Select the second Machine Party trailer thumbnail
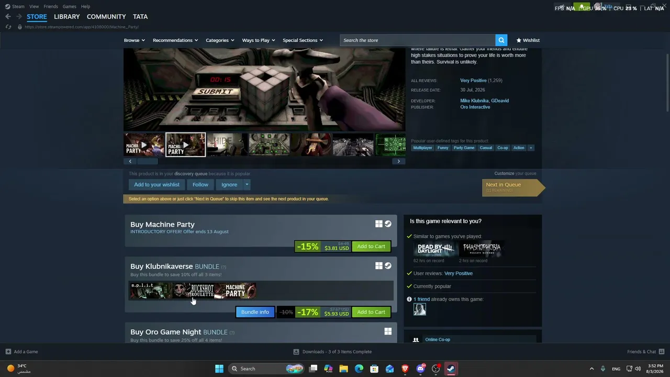The width and height of the screenshot is (670, 377). pos(185,145)
